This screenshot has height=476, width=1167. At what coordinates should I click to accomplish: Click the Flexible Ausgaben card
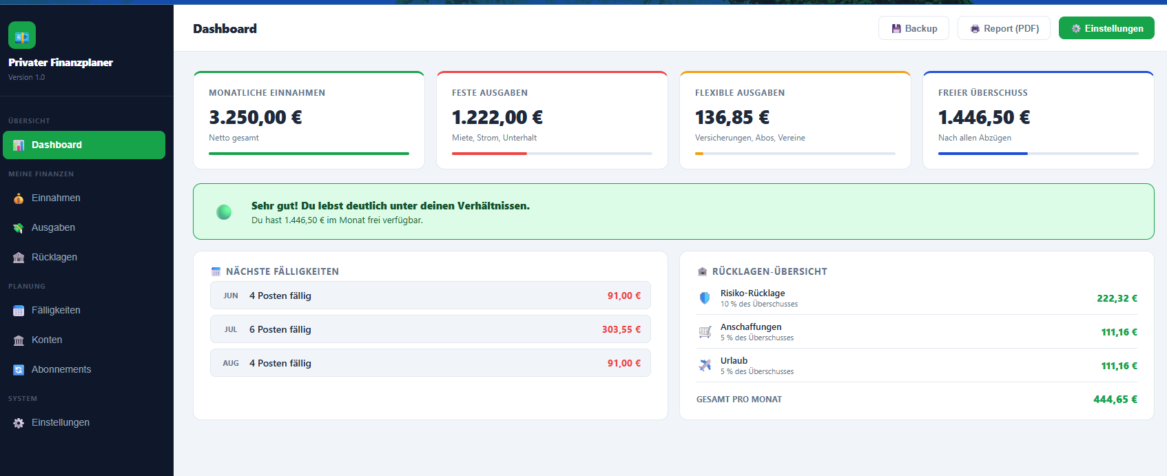point(795,120)
